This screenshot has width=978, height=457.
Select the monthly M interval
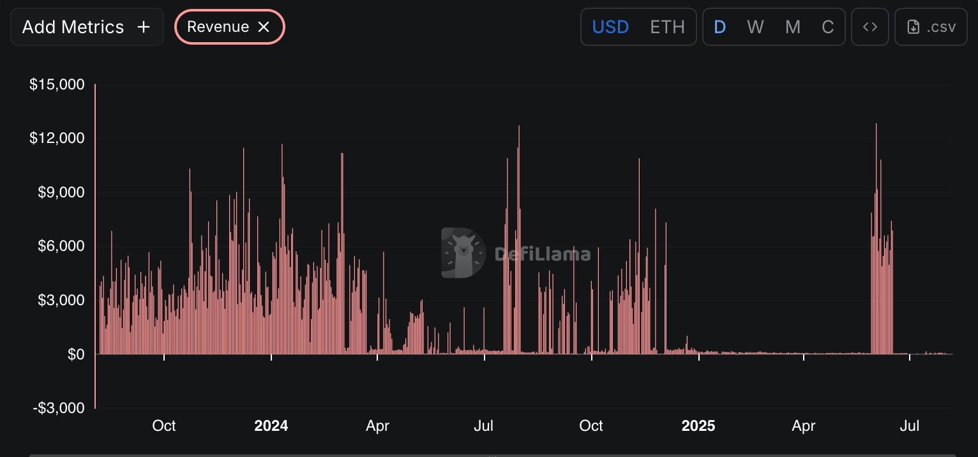792,27
